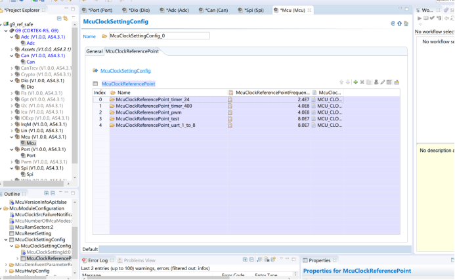Collapse all icon in Error Log toolbar

pyautogui.click(x=251, y=260)
